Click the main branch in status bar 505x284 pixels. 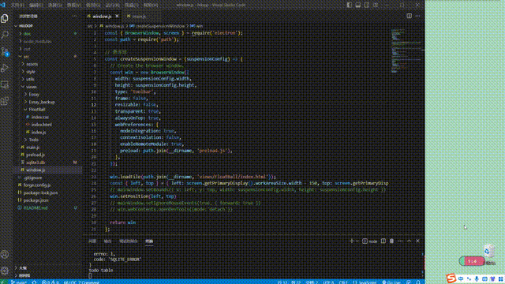[x=19, y=282]
